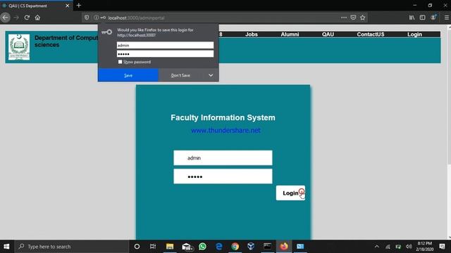Open File Explorer from the taskbar
The height and width of the screenshot is (253, 451).
click(x=170, y=247)
